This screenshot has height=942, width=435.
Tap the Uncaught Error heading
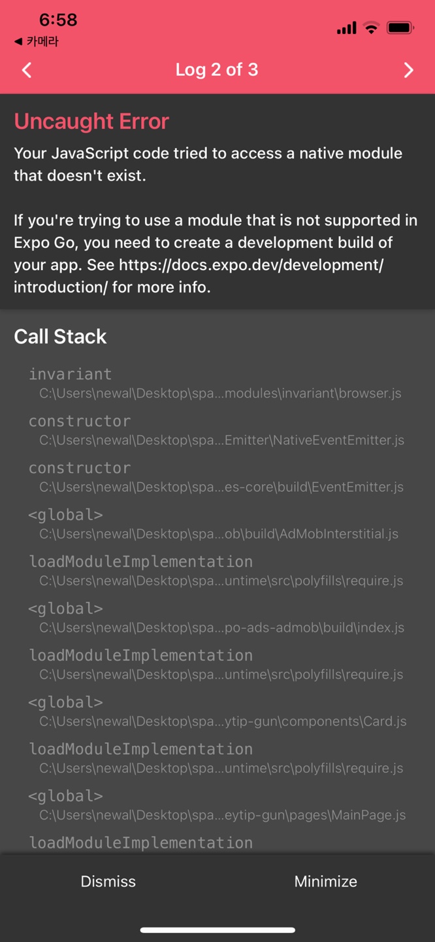coord(91,121)
